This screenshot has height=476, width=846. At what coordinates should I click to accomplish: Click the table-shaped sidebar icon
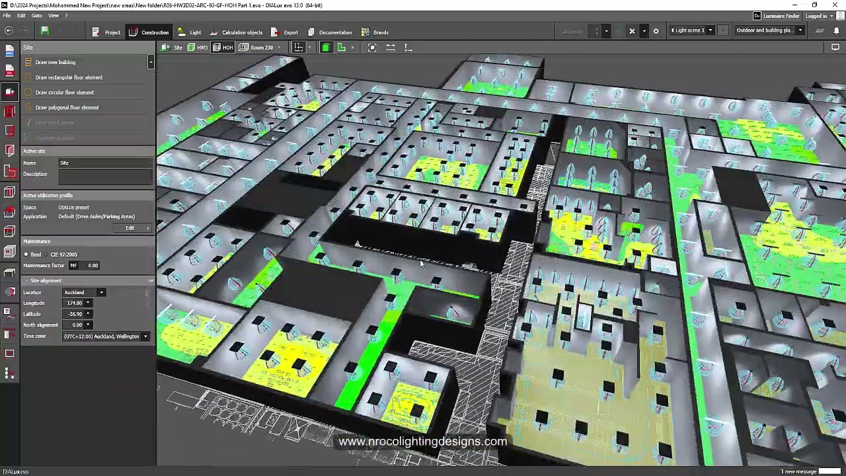coord(9,272)
